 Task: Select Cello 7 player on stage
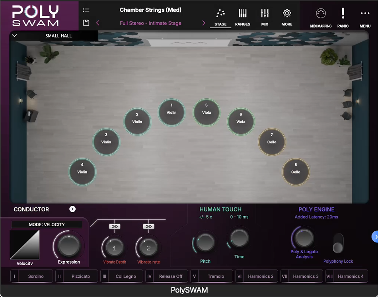tap(272, 142)
